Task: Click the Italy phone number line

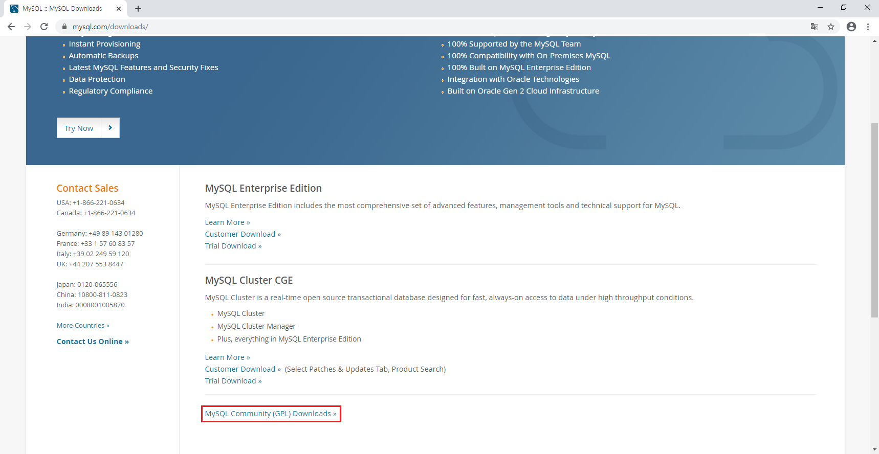Action: [x=93, y=254]
